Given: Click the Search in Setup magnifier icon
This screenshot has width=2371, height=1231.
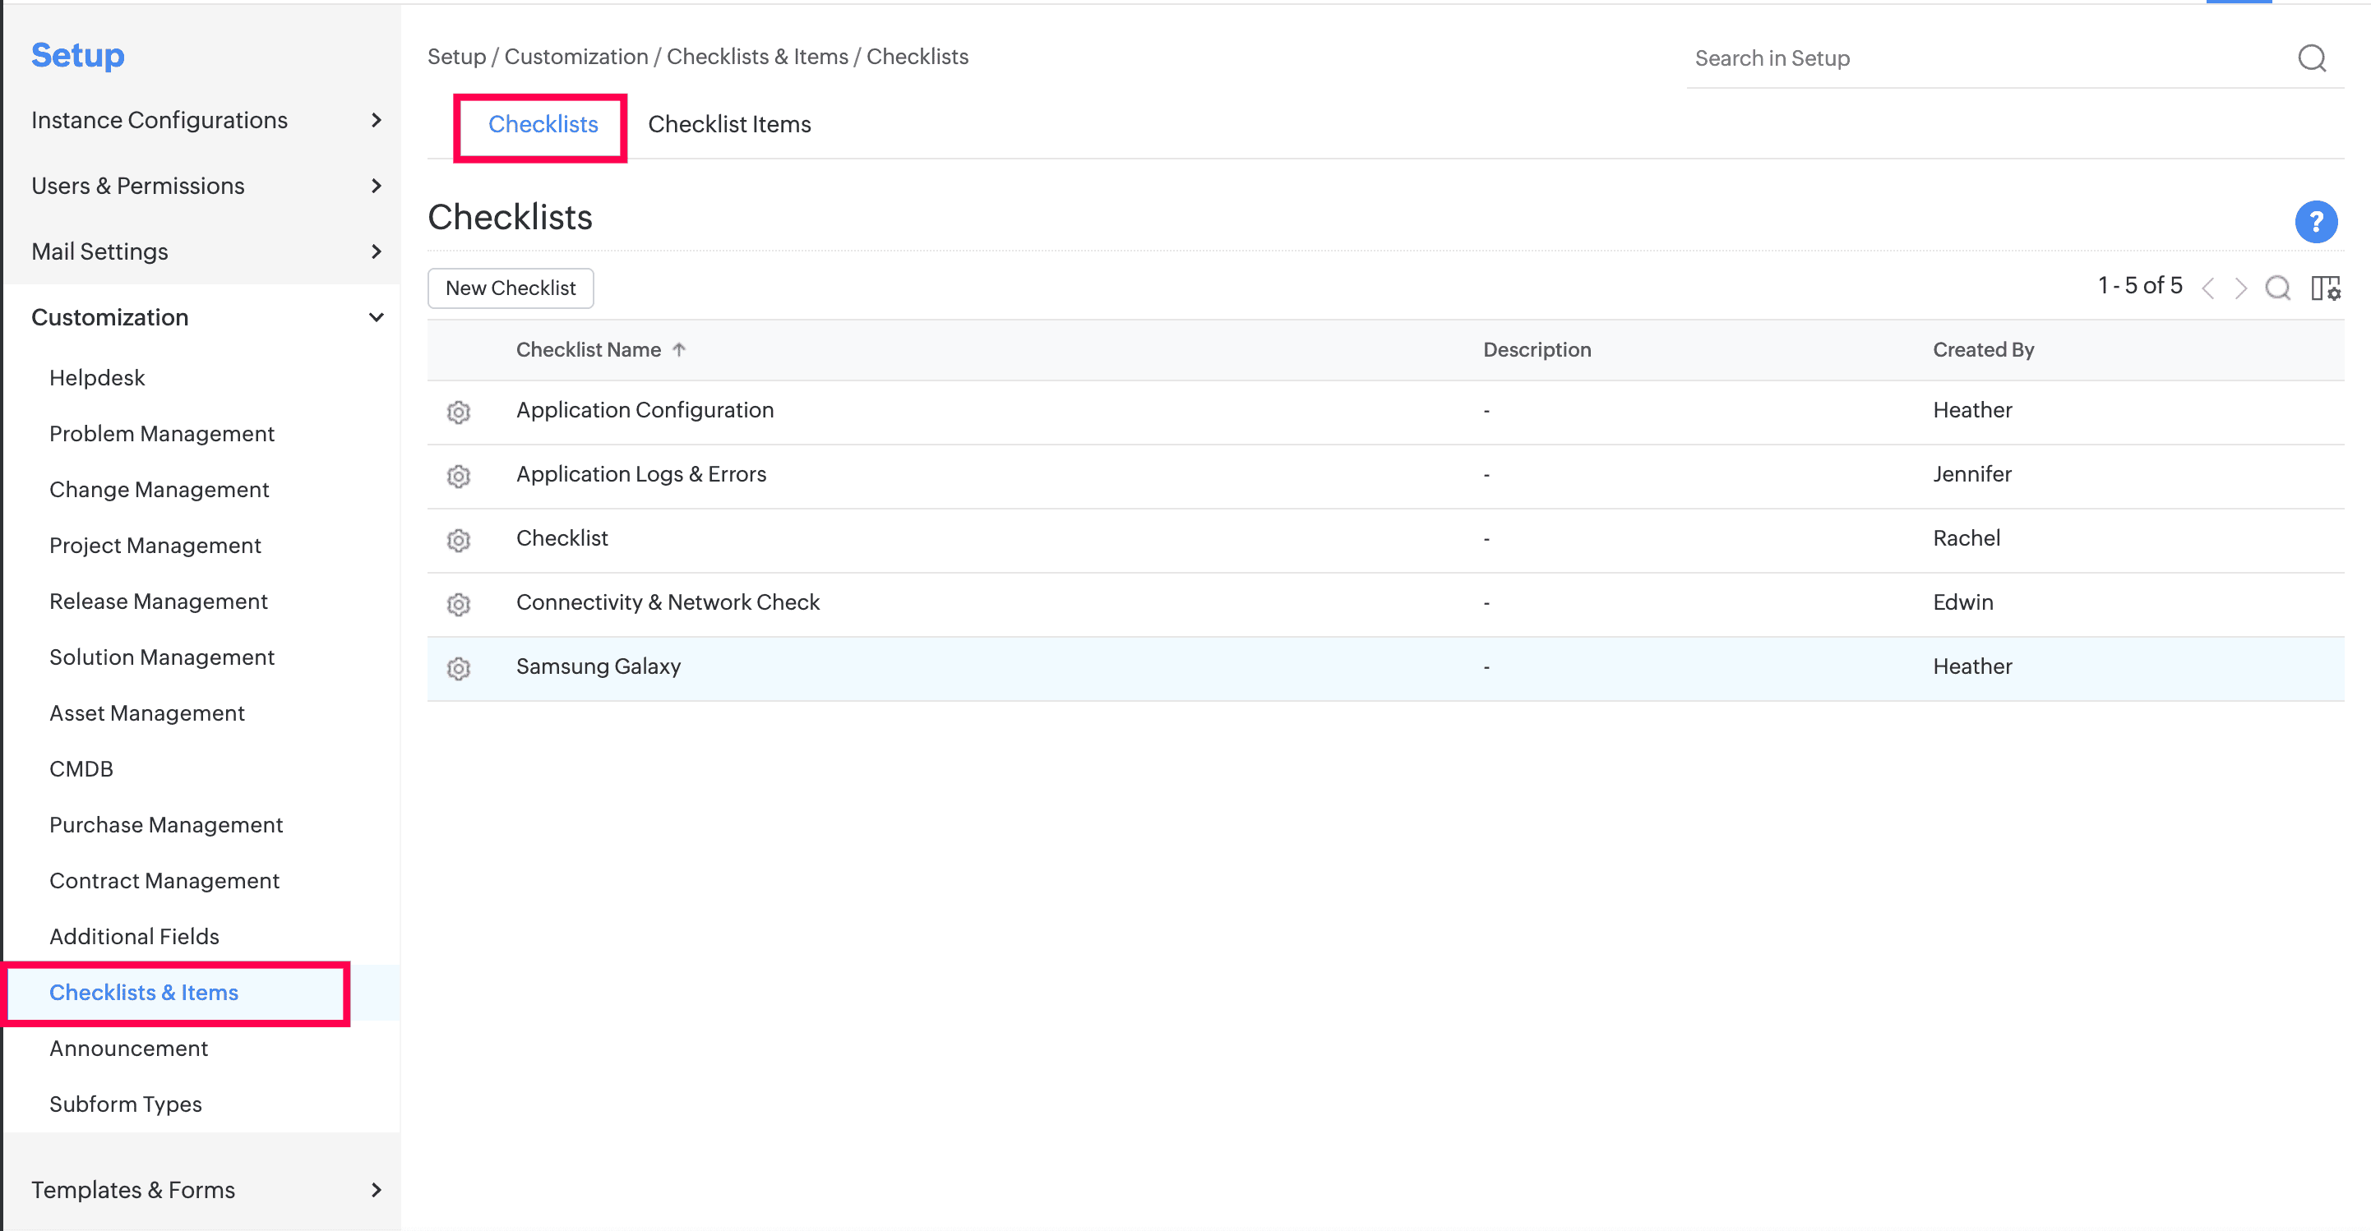Looking at the screenshot, I should tap(2310, 59).
